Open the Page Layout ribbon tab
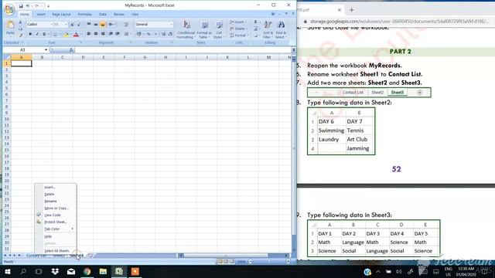The width and height of the screenshot is (495, 278). click(x=61, y=15)
